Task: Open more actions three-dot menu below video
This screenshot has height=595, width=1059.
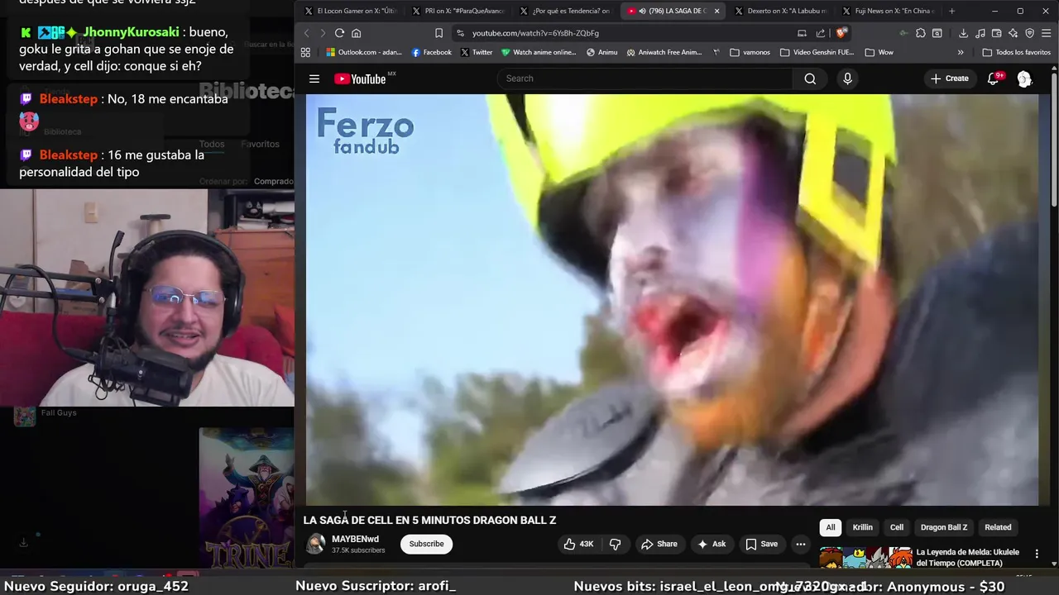Action: pos(800,544)
